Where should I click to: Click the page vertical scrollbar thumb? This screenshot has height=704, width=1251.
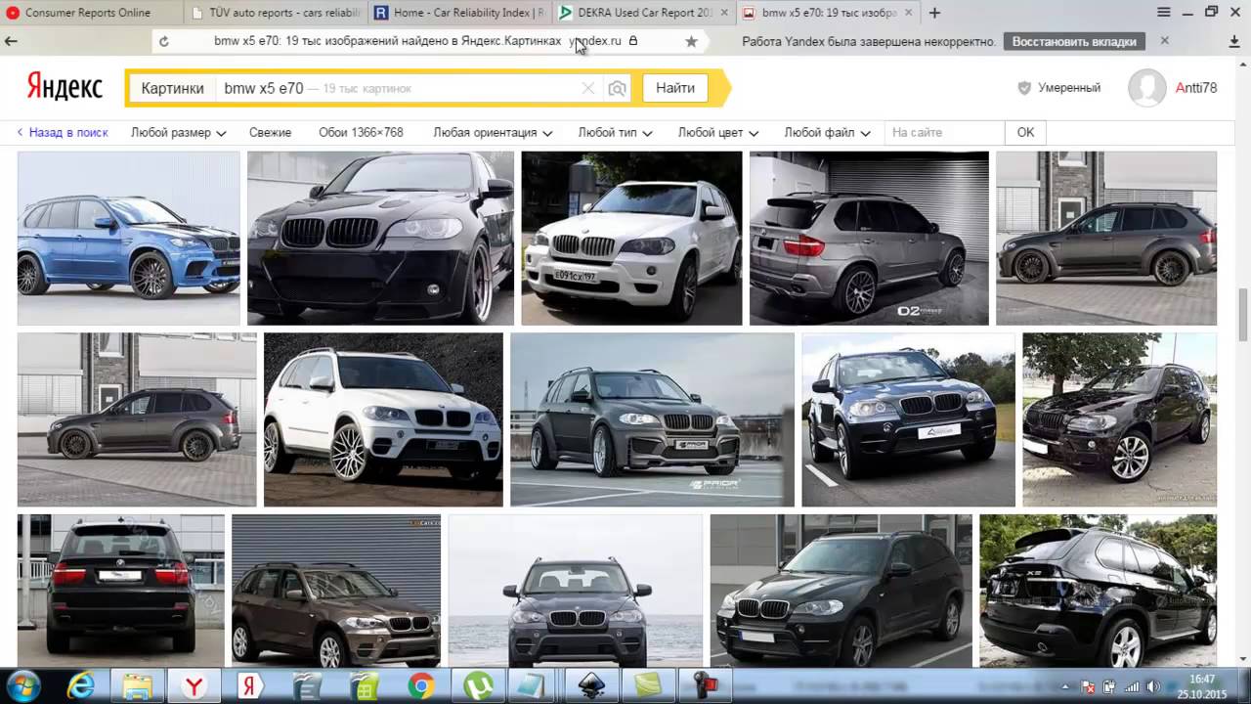(1243, 315)
